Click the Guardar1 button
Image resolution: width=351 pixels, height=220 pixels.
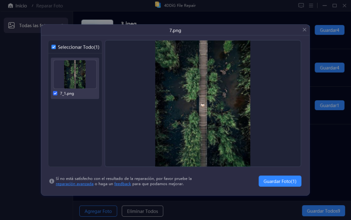pyautogui.click(x=329, y=105)
